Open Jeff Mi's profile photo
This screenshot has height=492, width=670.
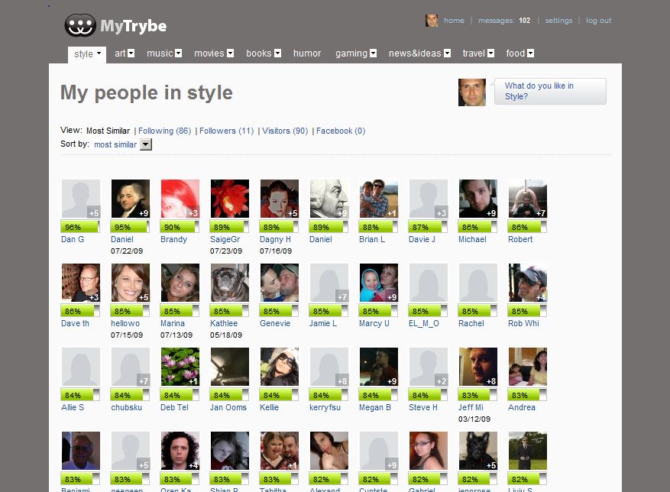click(477, 367)
